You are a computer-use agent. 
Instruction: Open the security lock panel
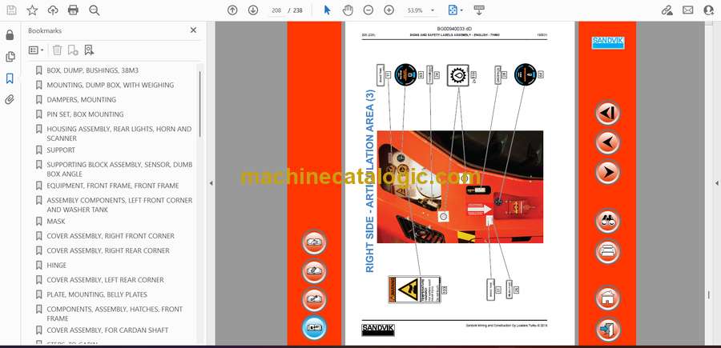click(x=10, y=35)
